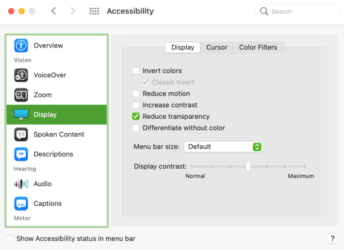Open help with the question mark button
The height and width of the screenshot is (250, 344).
pyautogui.click(x=333, y=238)
